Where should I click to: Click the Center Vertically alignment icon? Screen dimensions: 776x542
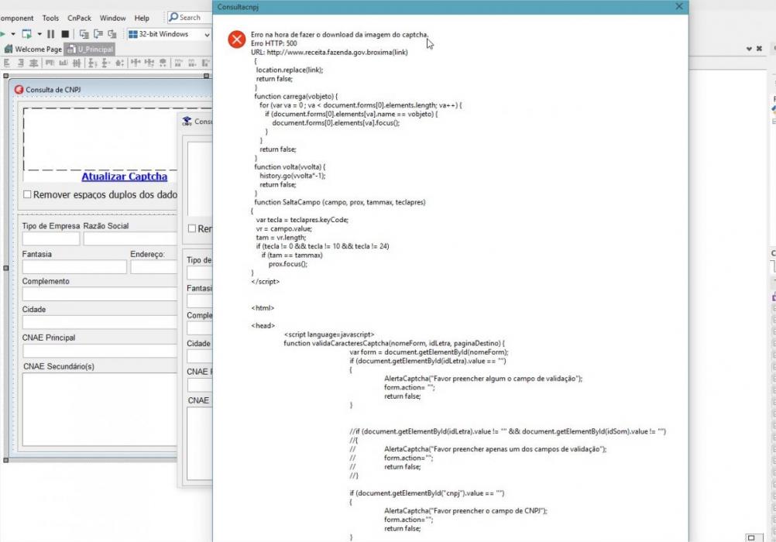pos(77,63)
